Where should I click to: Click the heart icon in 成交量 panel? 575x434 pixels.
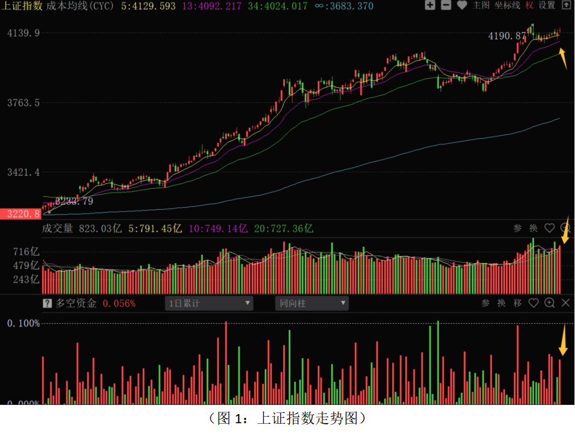[x=550, y=228]
